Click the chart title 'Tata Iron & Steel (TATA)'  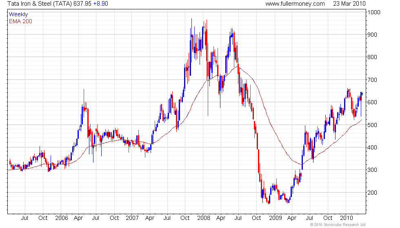click(40, 4)
